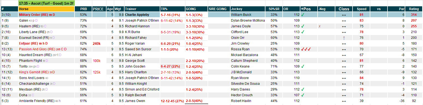Image resolution: width=423 pixels, height=105 pixels.
Task: Click the Class double arrow in Galen row
Action: 344,21
